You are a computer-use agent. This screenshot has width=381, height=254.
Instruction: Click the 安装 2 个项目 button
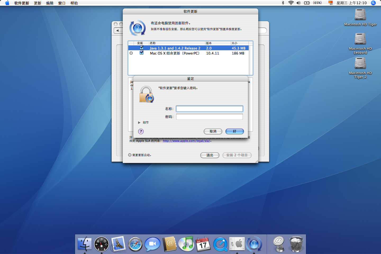(237, 155)
